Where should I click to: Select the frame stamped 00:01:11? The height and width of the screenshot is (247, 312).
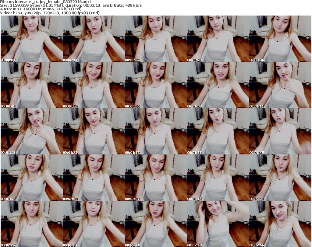[280, 85]
